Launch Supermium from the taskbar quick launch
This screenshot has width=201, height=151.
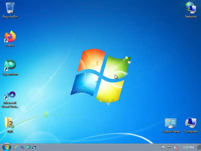tap(28, 147)
